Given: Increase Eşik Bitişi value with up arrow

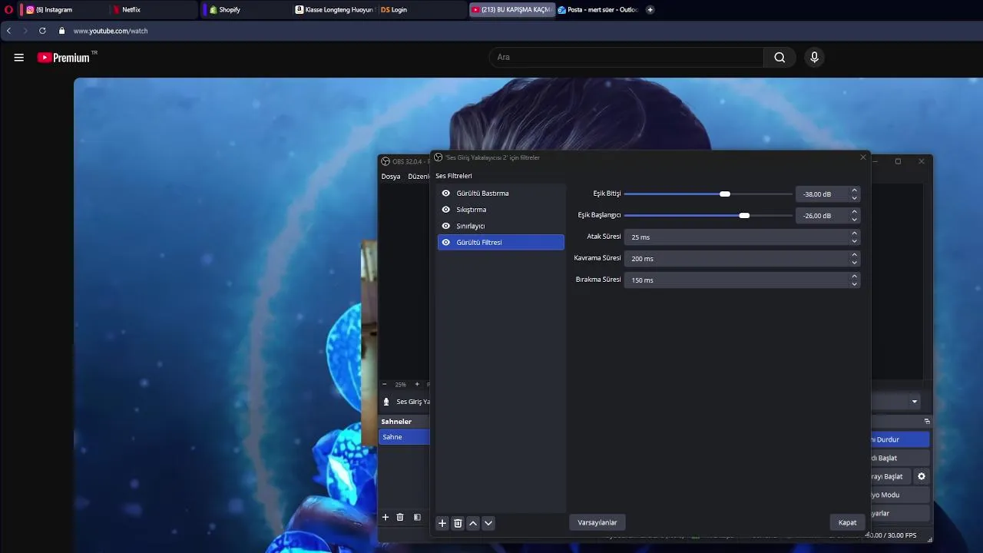Looking at the screenshot, I should pyautogui.click(x=854, y=190).
